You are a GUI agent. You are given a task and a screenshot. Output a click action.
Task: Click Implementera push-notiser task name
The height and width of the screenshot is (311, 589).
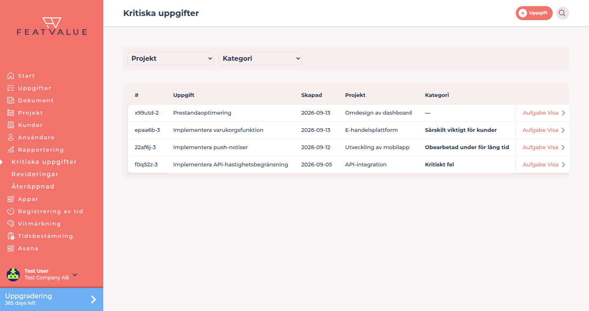coord(210,147)
